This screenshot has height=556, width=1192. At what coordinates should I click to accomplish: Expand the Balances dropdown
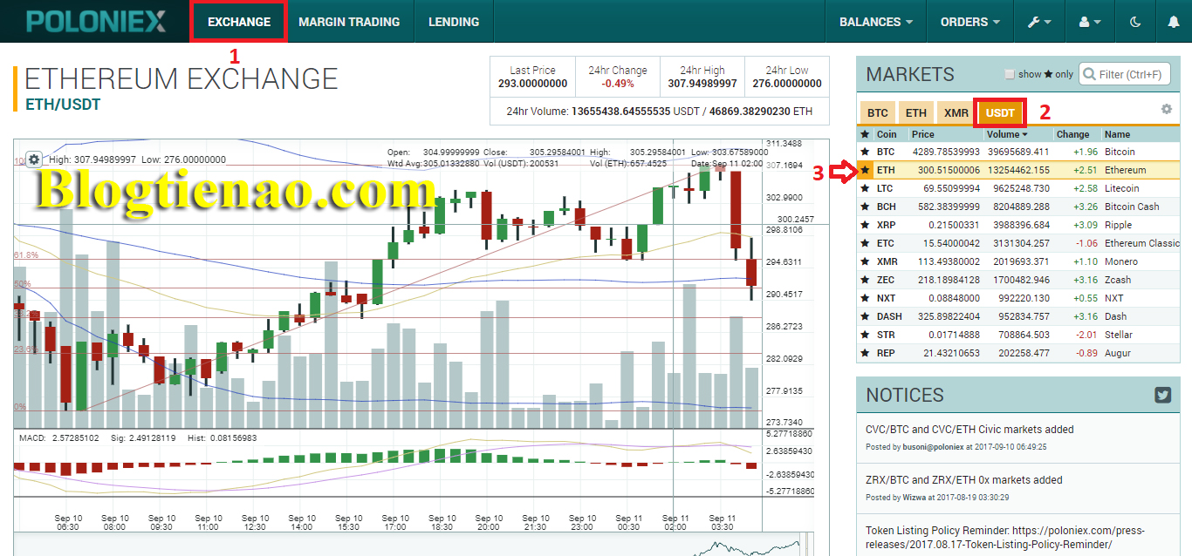(876, 22)
